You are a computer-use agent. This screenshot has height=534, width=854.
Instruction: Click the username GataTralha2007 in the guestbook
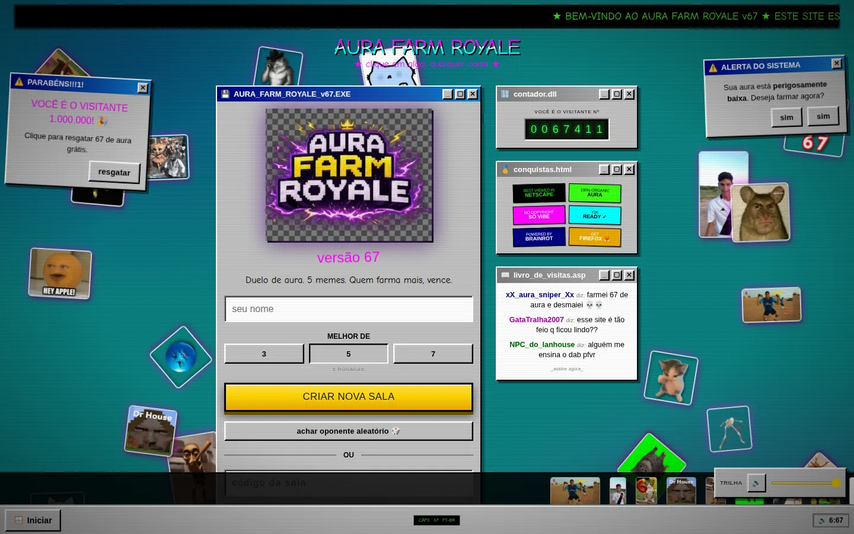pyautogui.click(x=536, y=320)
